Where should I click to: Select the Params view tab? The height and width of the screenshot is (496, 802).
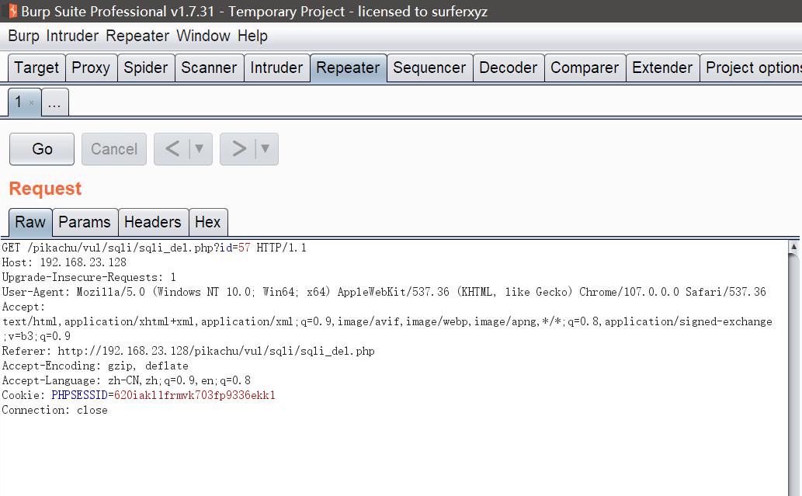click(85, 222)
